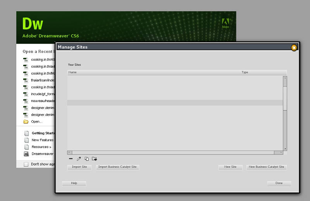The image size is (310, 201).
Task: Click Import Business Catalyst Site
Action: click(117, 167)
